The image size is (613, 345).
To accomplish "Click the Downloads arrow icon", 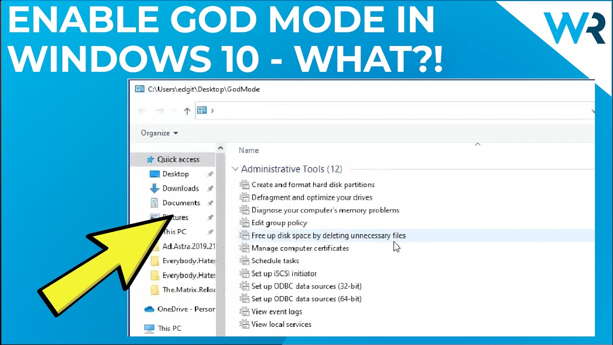I will point(154,188).
